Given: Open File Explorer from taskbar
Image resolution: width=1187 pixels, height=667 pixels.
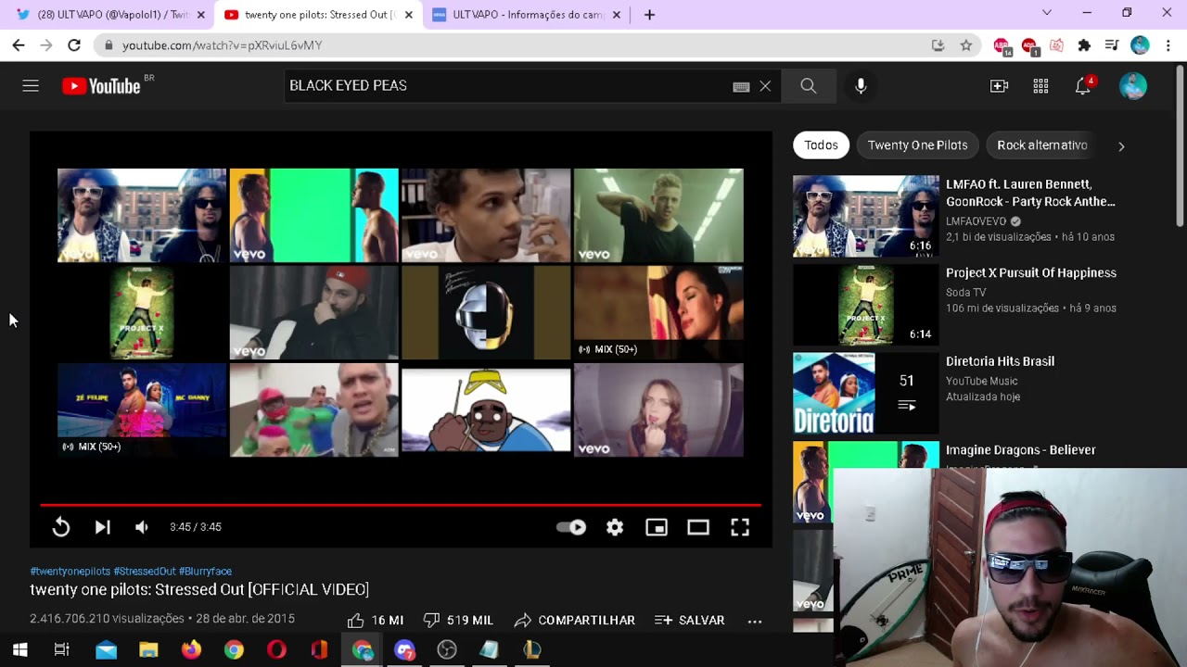Looking at the screenshot, I should [x=148, y=649].
